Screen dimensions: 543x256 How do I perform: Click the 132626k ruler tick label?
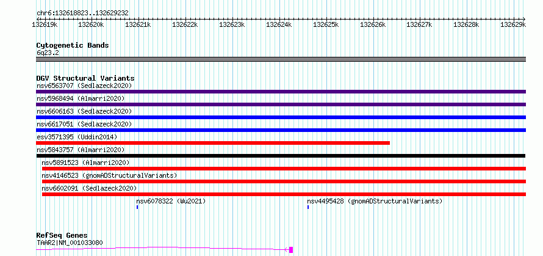[x=373, y=24]
